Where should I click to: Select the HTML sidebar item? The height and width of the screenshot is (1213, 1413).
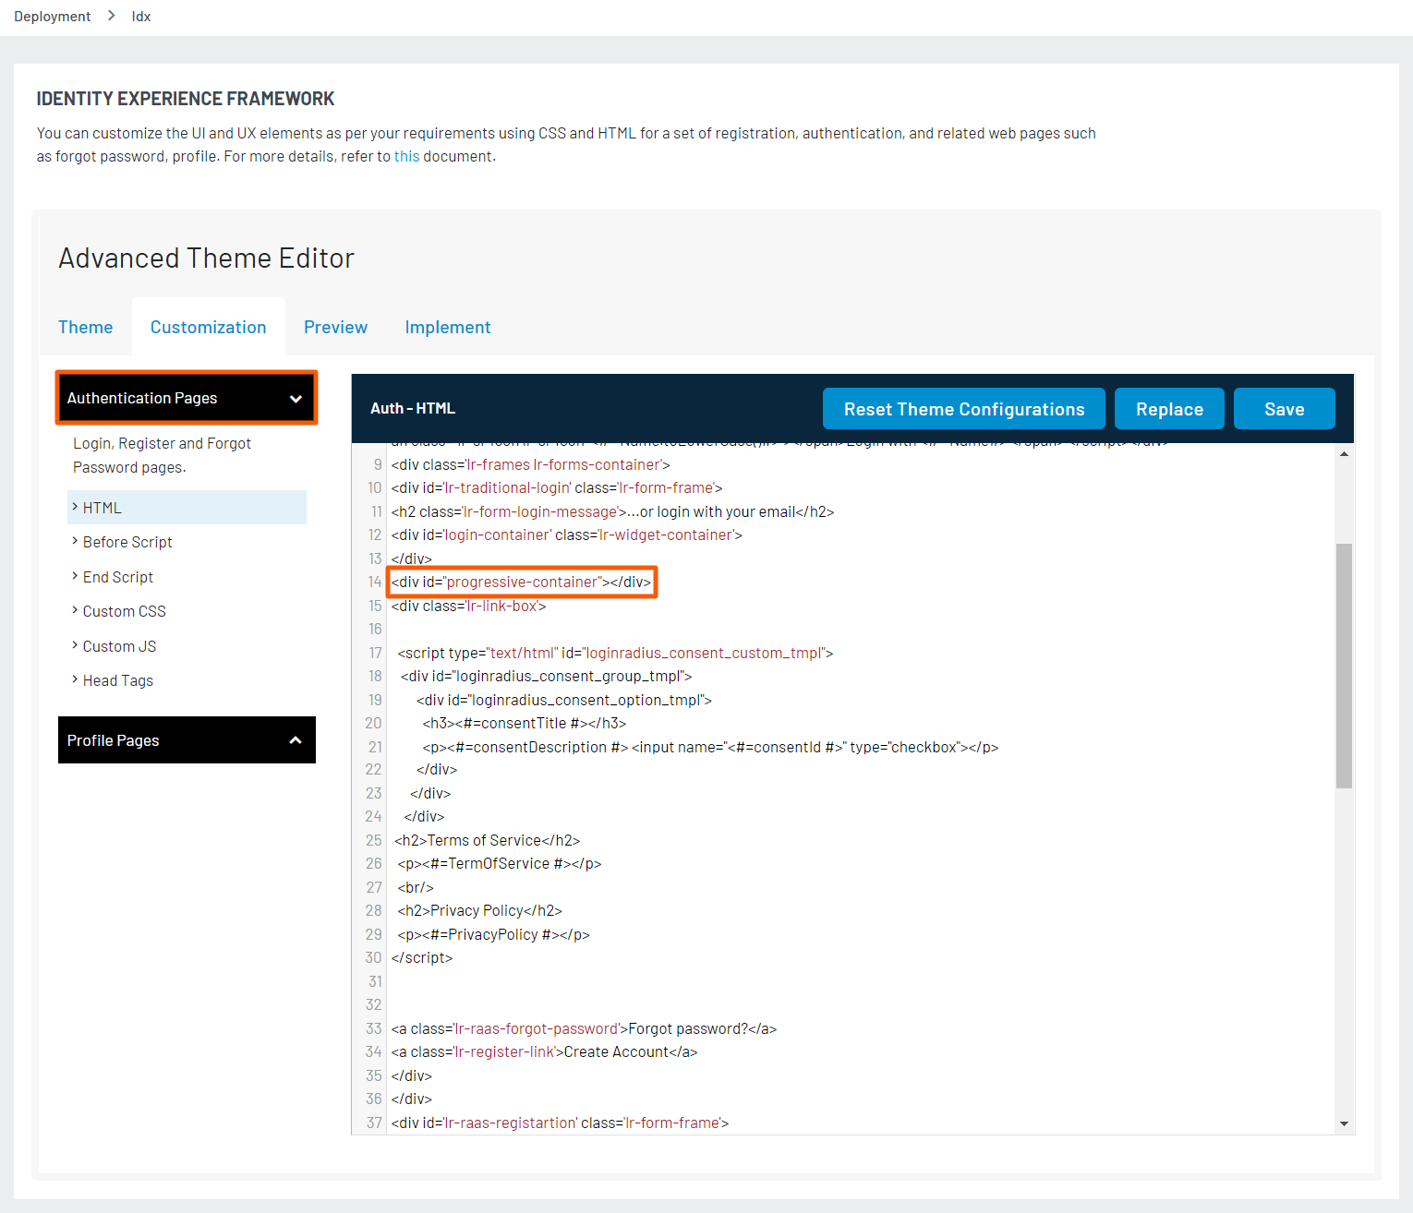101,507
